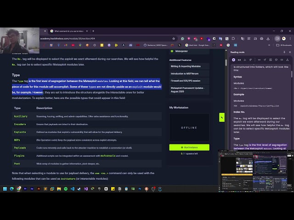Expand the hidden bookmarks chevron

(269, 45)
